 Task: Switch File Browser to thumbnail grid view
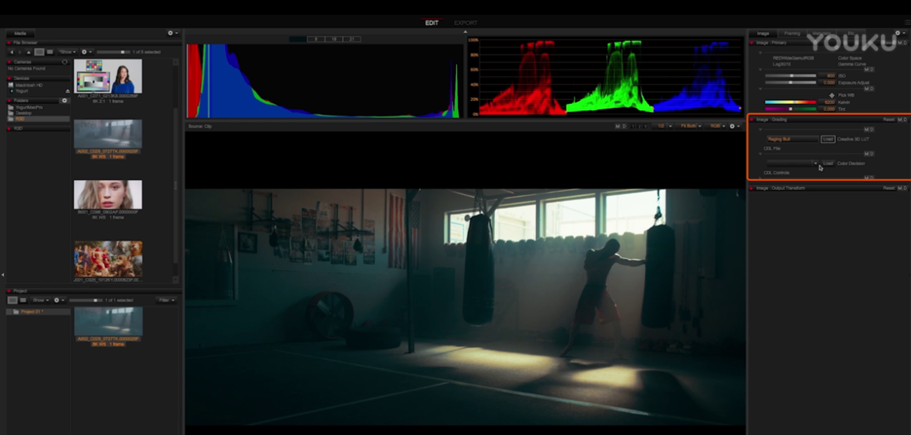point(39,52)
